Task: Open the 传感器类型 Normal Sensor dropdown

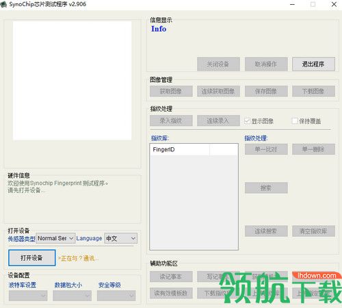Action: click(x=55, y=238)
